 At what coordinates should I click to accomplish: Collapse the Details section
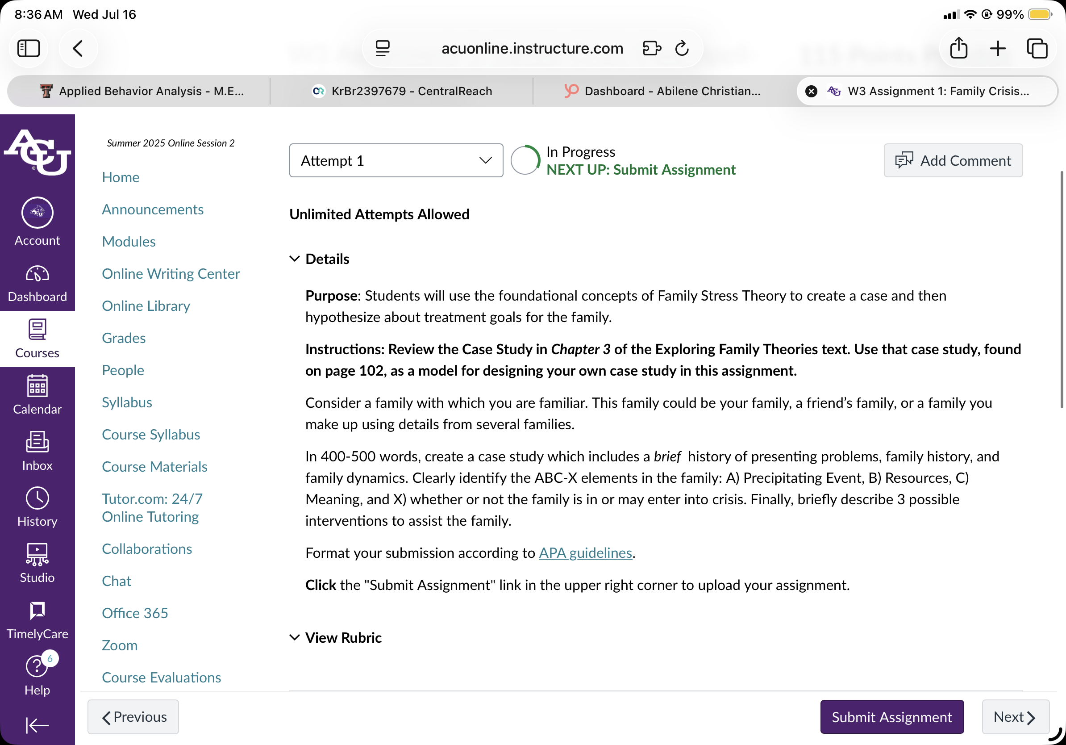[320, 259]
